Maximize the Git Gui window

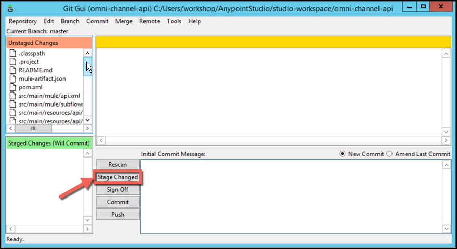(x=423, y=7)
